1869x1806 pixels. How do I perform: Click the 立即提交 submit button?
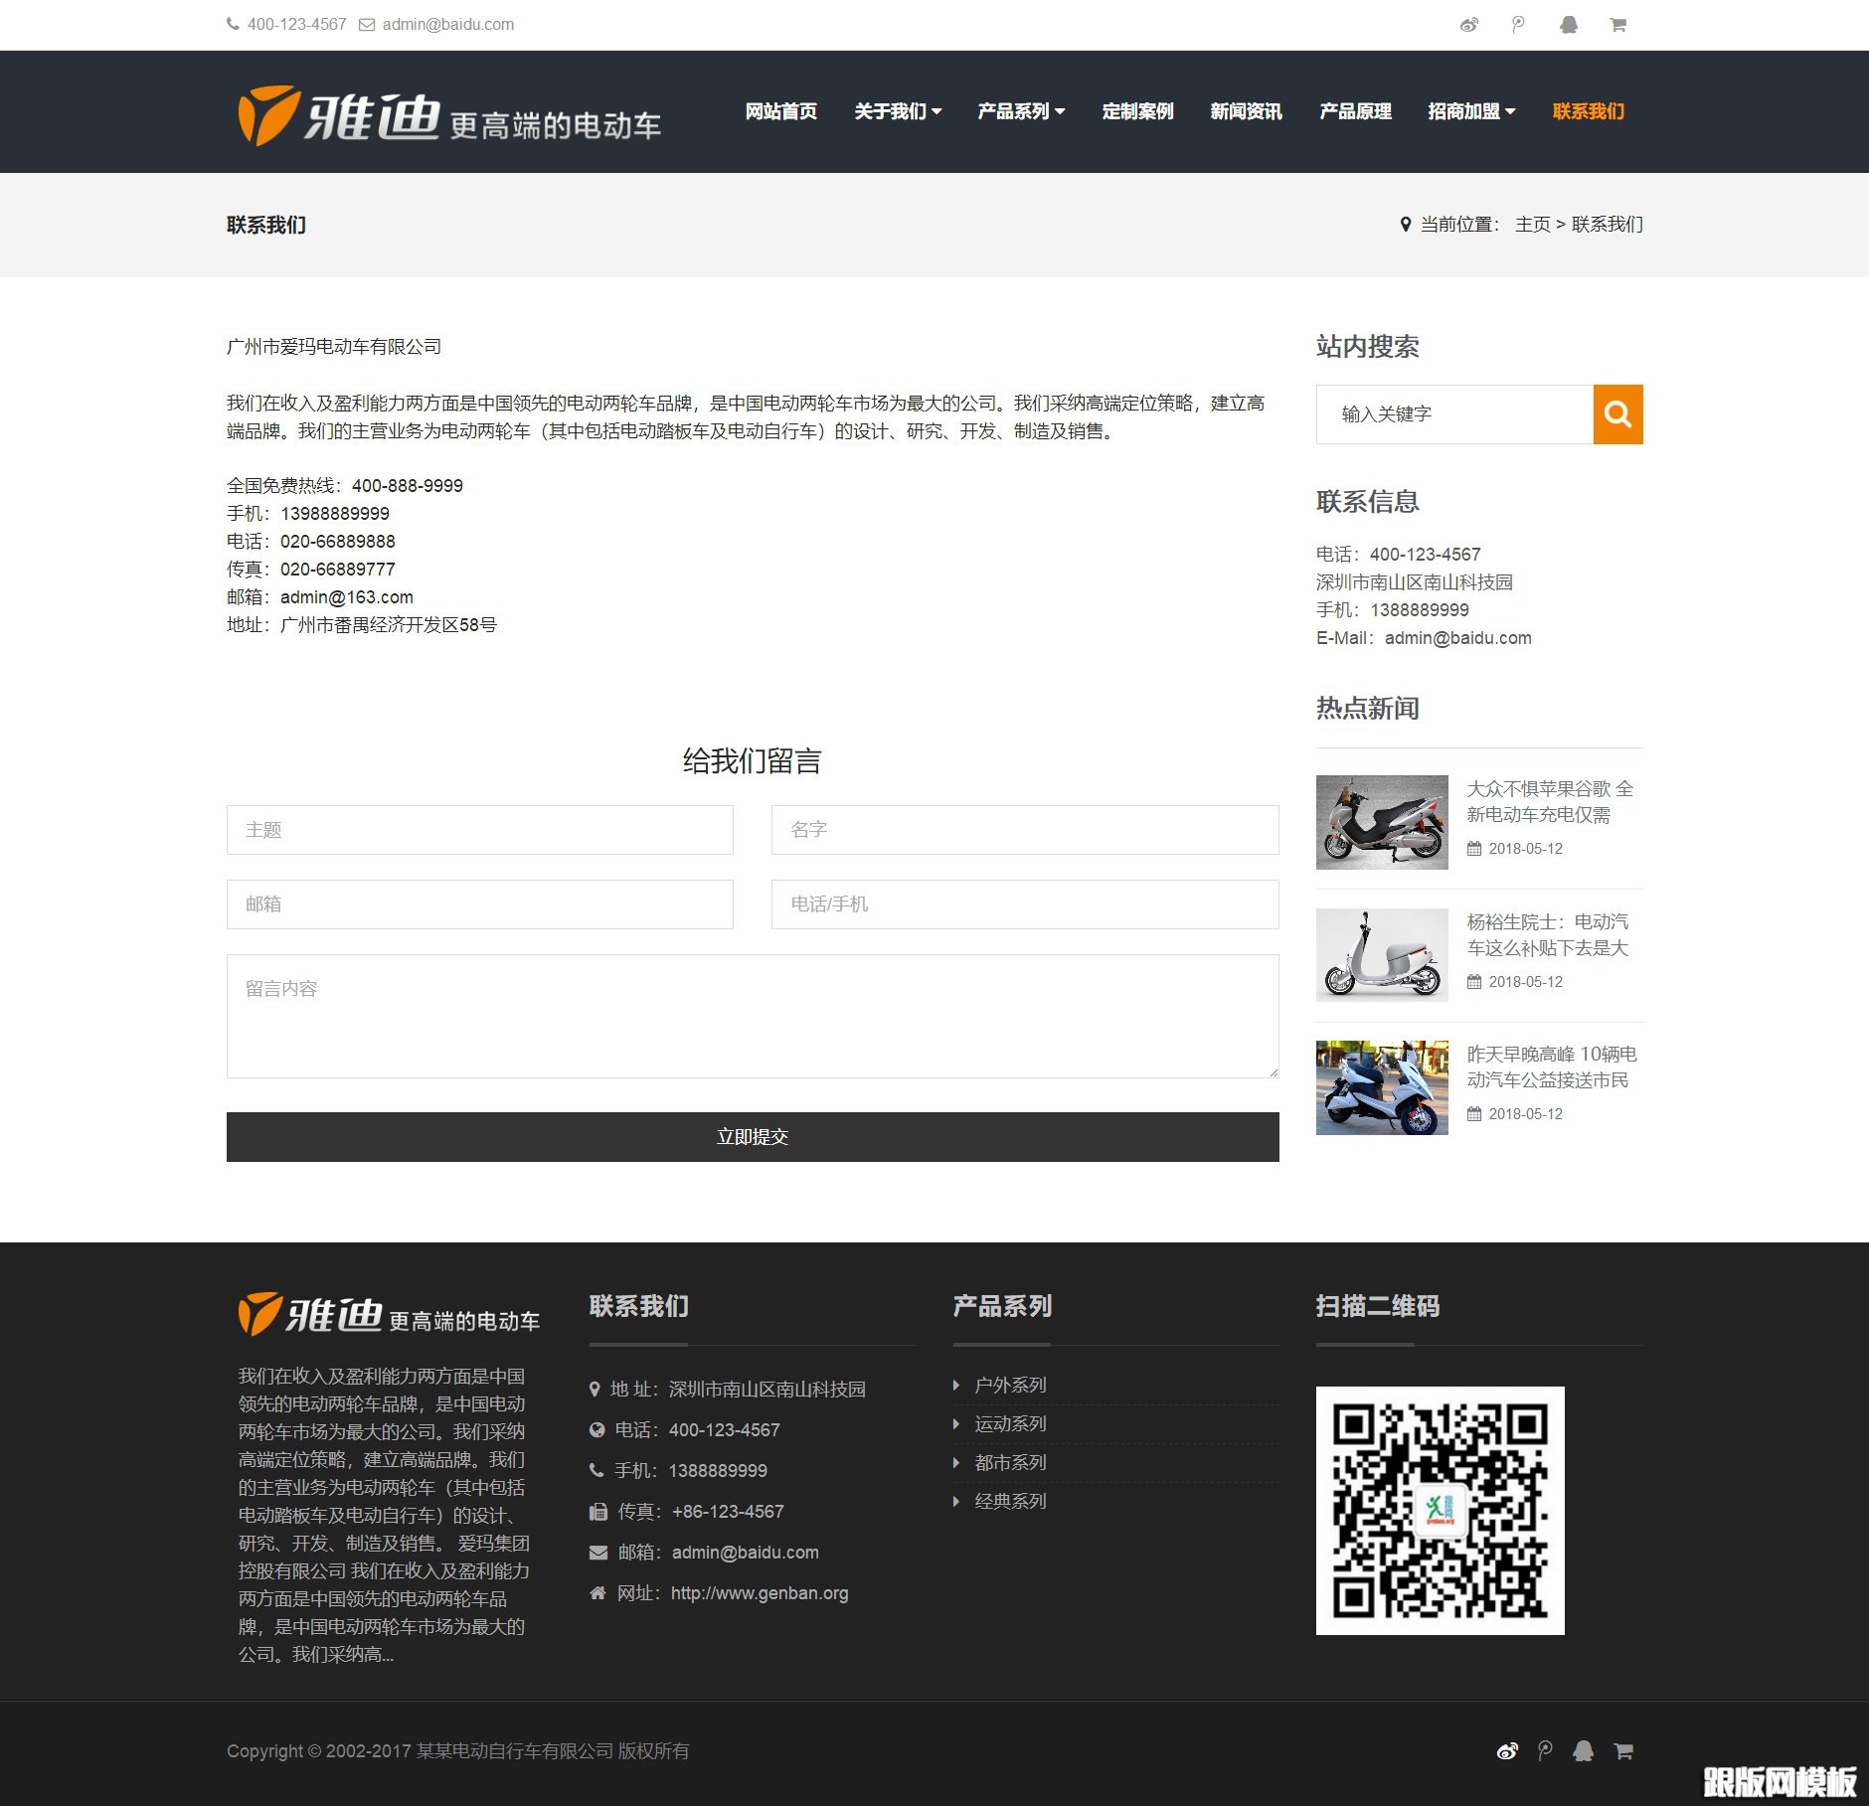point(753,1136)
